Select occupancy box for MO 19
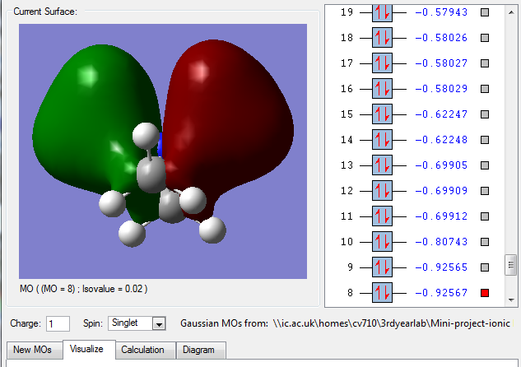The image size is (521, 367). [x=382, y=13]
